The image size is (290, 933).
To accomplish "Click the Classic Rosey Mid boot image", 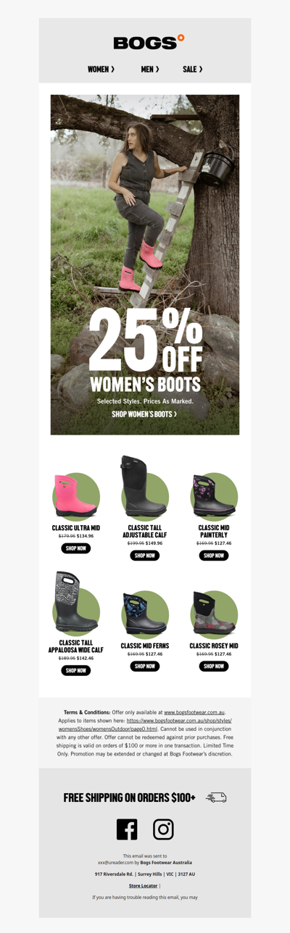I will 214,613.
